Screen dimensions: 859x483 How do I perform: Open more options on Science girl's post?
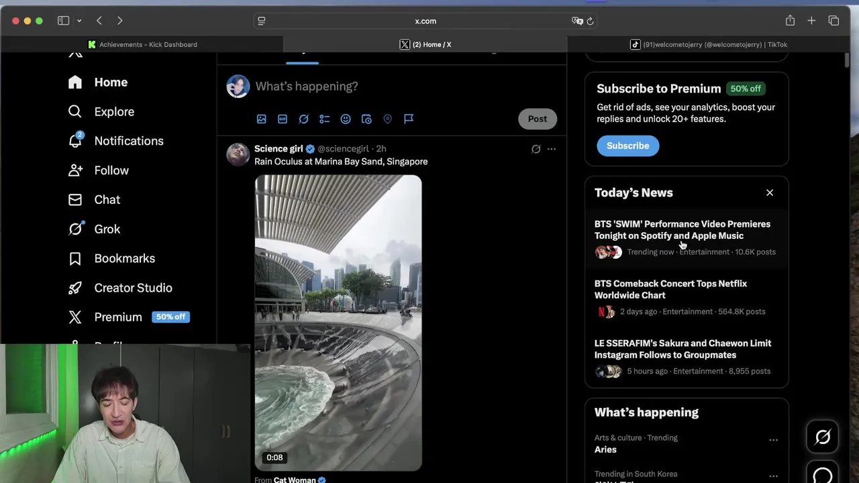click(x=552, y=149)
